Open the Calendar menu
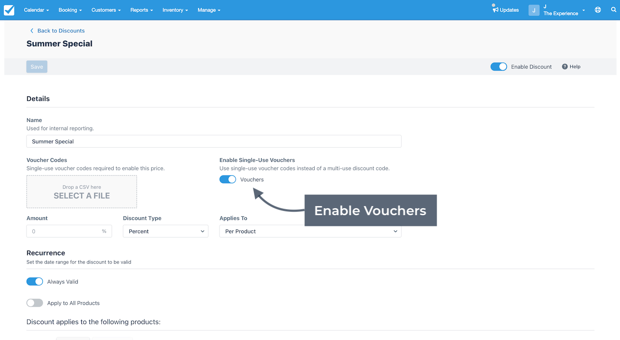620x340 pixels. (36, 10)
